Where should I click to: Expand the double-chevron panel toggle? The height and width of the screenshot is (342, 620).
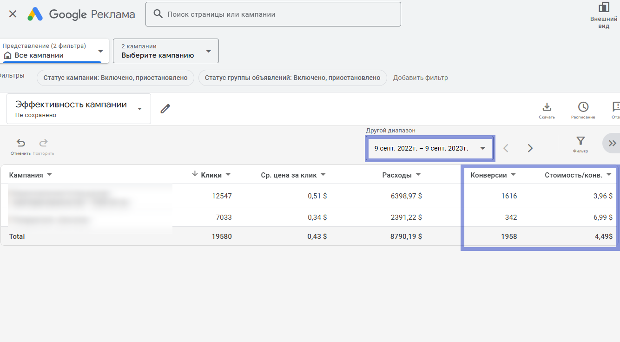click(x=612, y=143)
